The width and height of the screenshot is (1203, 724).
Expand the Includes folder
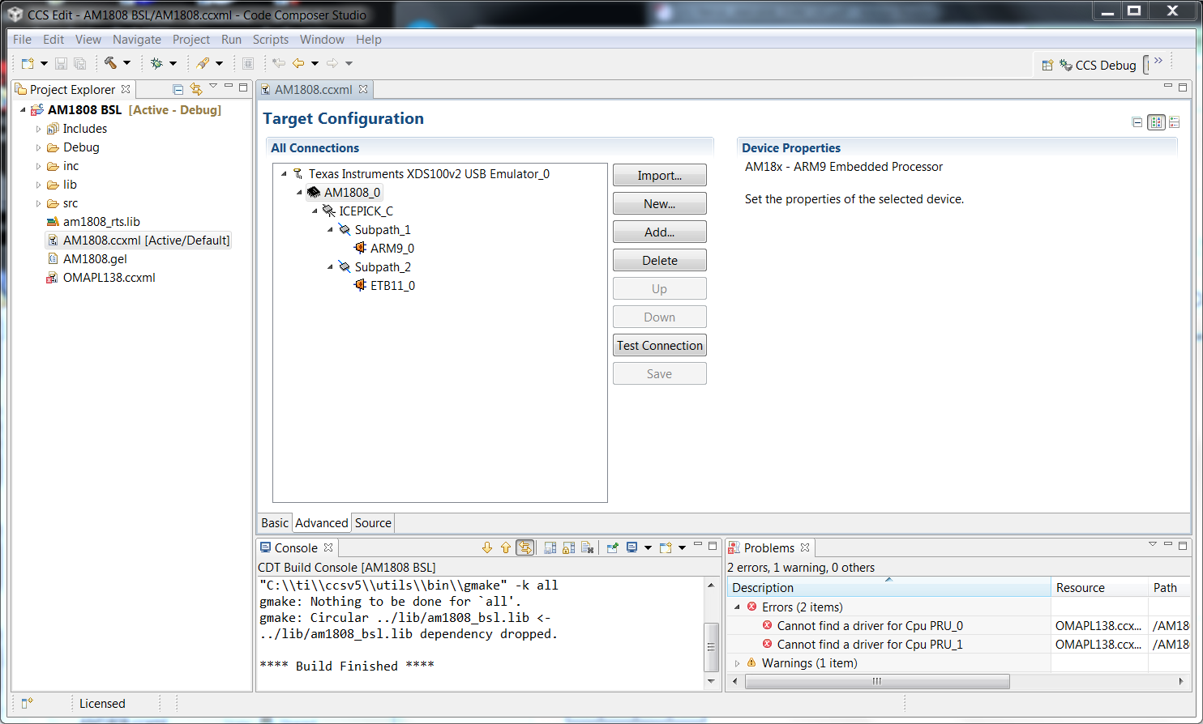click(x=38, y=129)
